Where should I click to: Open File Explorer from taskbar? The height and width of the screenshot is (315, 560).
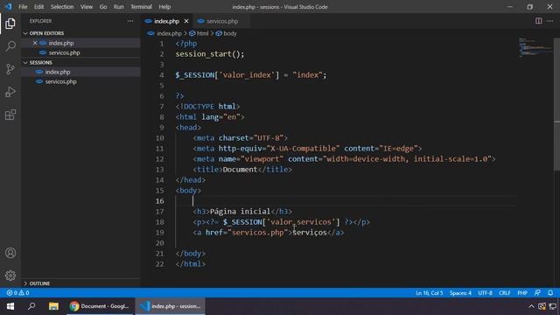click(53, 306)
